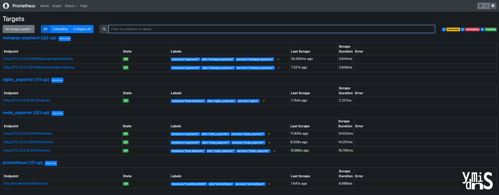
Task: Switch to dark theme moon icon
Action: [487, 6]
